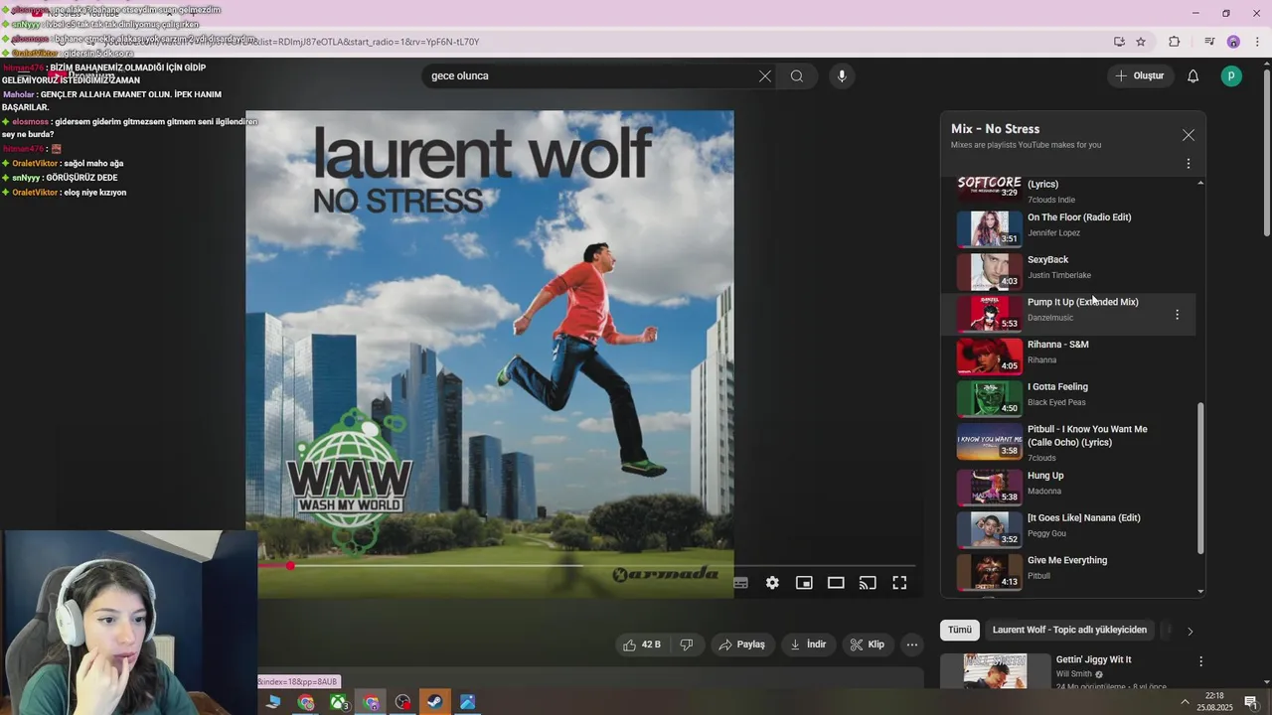Click the I Gotta Feeling thumbnail

click(989, 399)
